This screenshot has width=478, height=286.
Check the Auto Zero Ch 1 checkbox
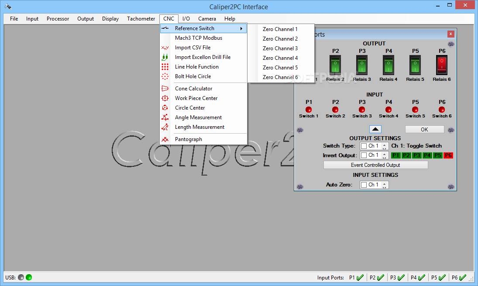[364, 185]
